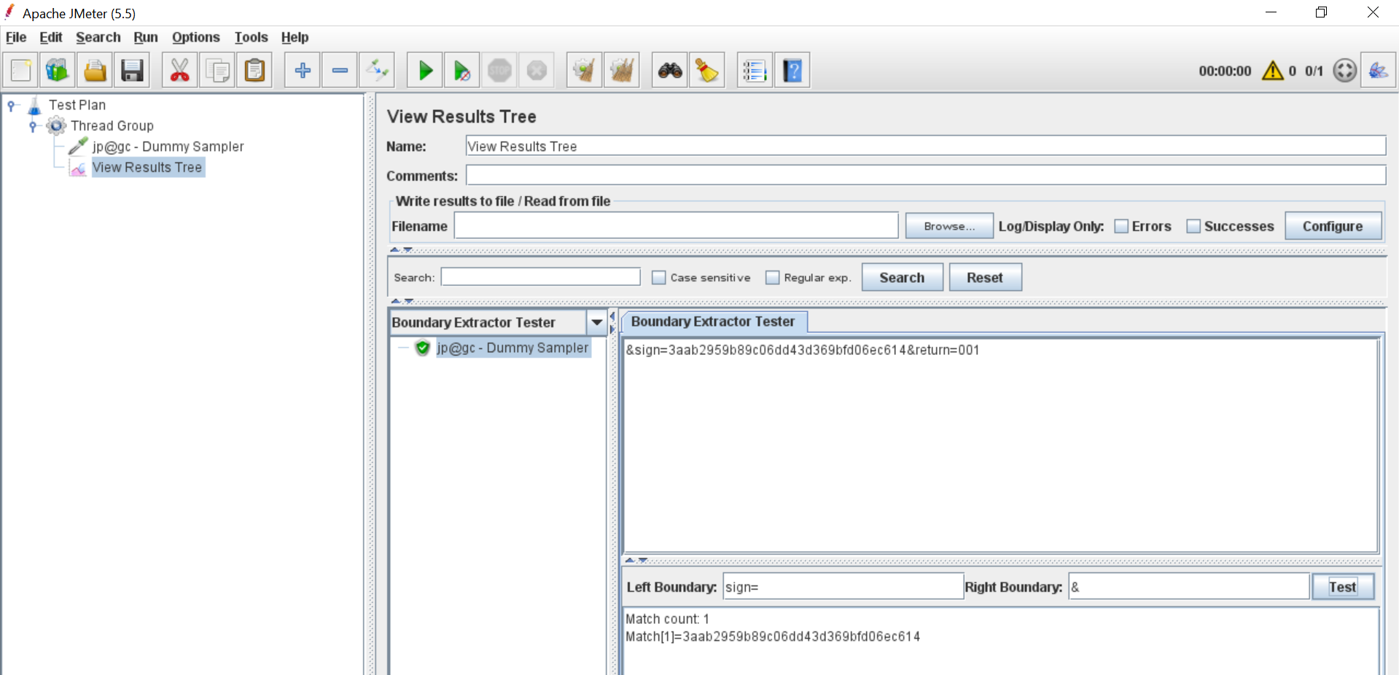Click the running threads circle icon
Screen dimensions: 1399x675
click(x=1345, y=71)
